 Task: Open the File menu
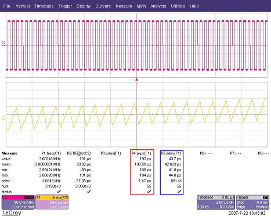coord(6,6)
